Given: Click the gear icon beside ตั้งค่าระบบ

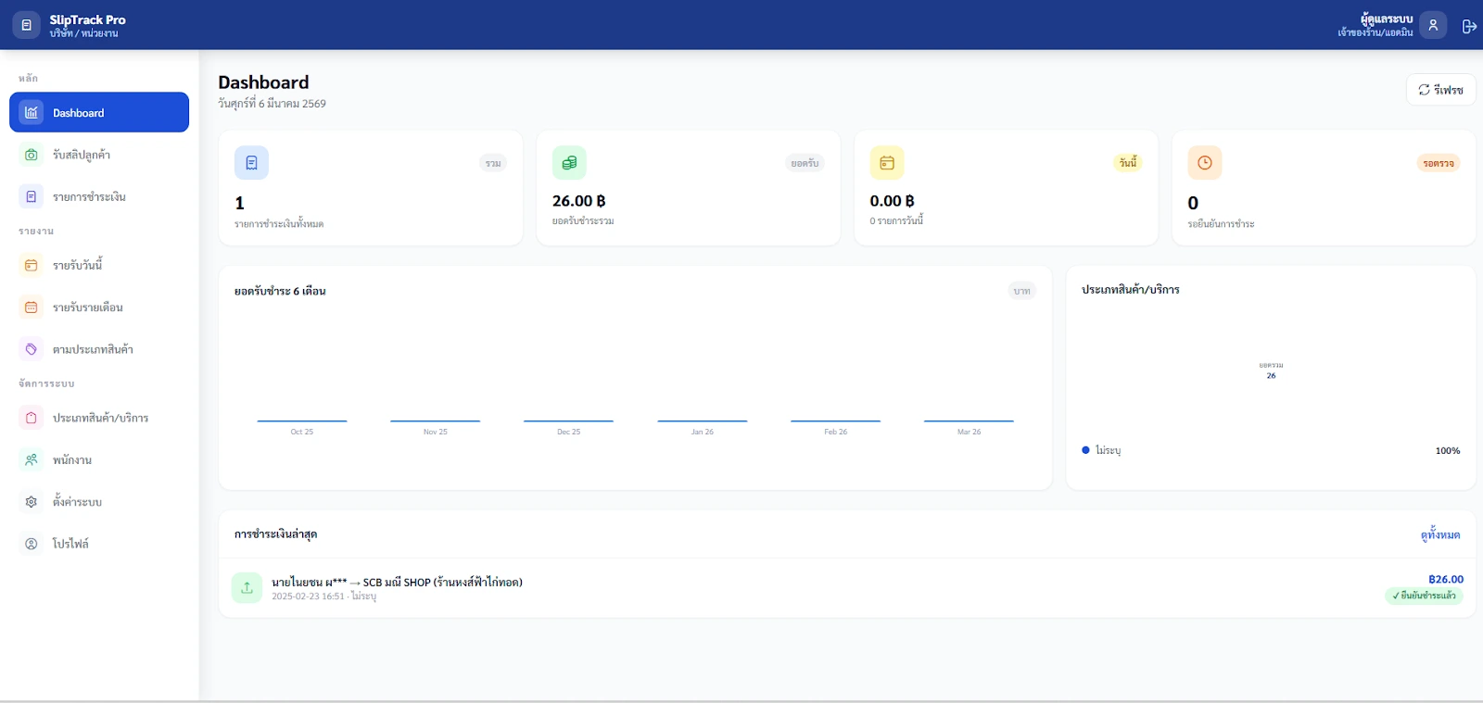Looking at the screenshot, I should pos(32,501).
